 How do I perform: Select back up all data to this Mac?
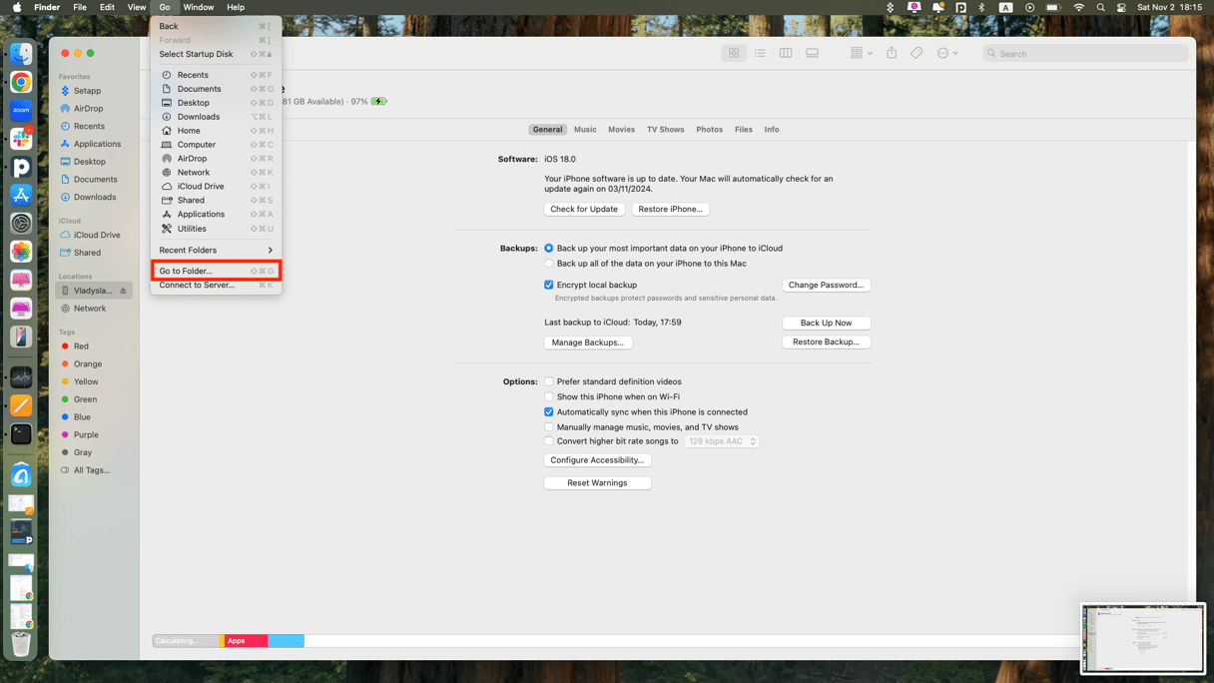click(549, 264)
